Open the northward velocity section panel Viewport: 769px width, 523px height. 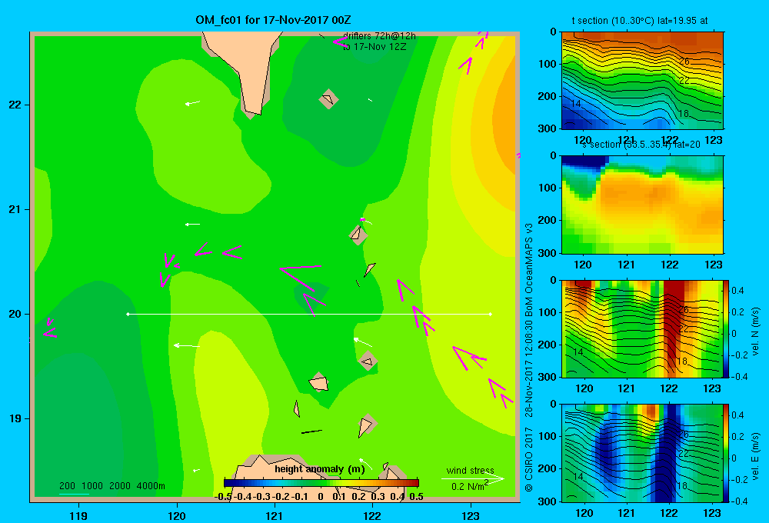(x=642, y=328)
